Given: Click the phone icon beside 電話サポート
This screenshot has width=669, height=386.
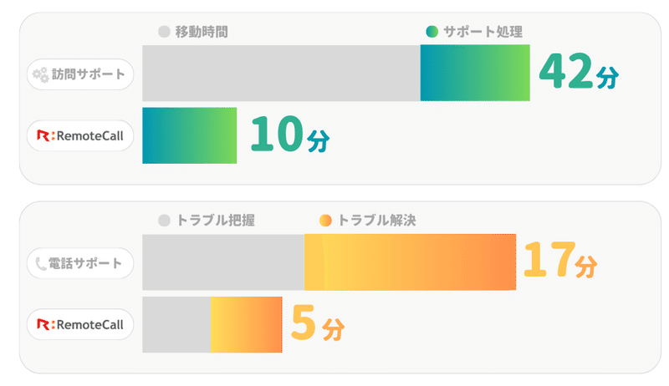Looking at the screenshot, I should pyautogui.click(x=41, y=264).
